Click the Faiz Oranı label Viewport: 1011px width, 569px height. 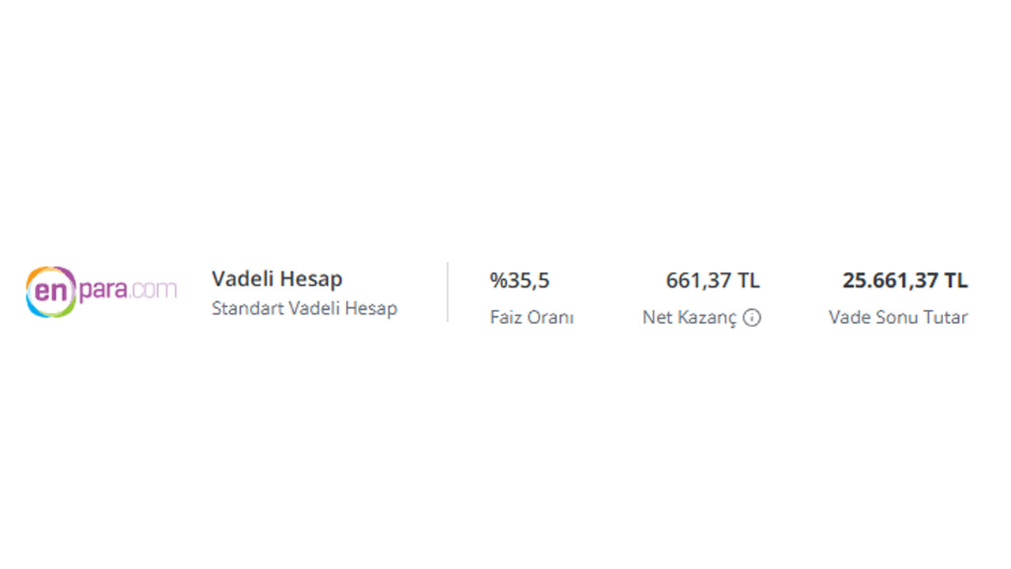click(532, 318)
